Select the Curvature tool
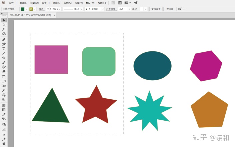The image size is (235, 147). [4, 44]
